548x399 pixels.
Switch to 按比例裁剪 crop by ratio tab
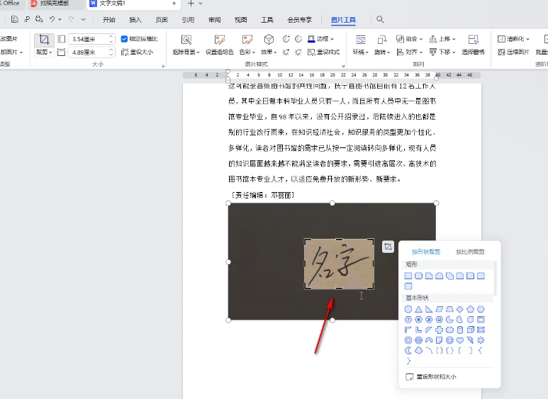pos(470,252)
